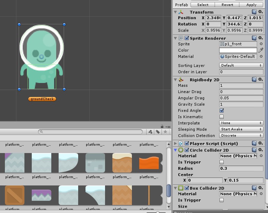Open the Sorting Layer dropdown
The image size is (268, 213).
click(241, 65)
